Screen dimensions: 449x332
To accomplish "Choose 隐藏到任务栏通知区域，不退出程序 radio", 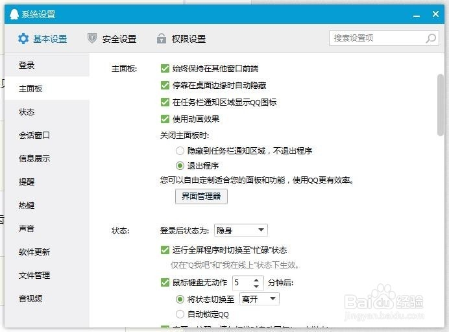I will [180, 151].
